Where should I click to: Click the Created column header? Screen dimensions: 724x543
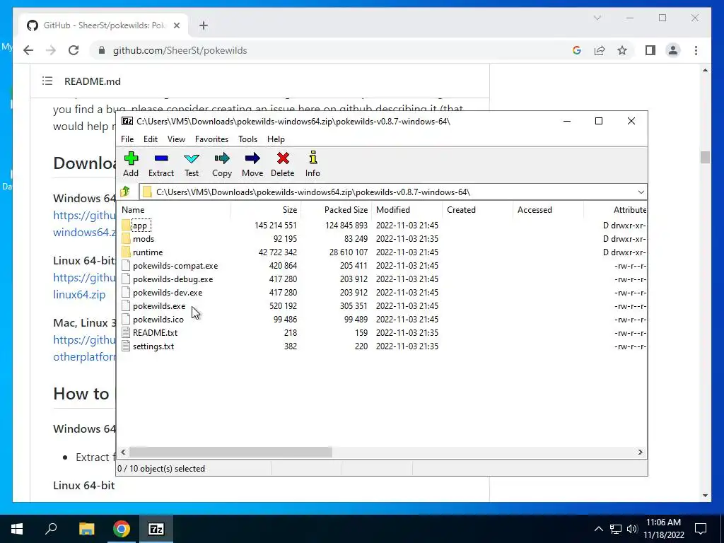(477, 209)
